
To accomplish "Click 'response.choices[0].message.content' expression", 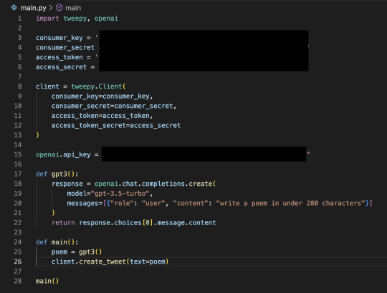I will click(148, 223).
